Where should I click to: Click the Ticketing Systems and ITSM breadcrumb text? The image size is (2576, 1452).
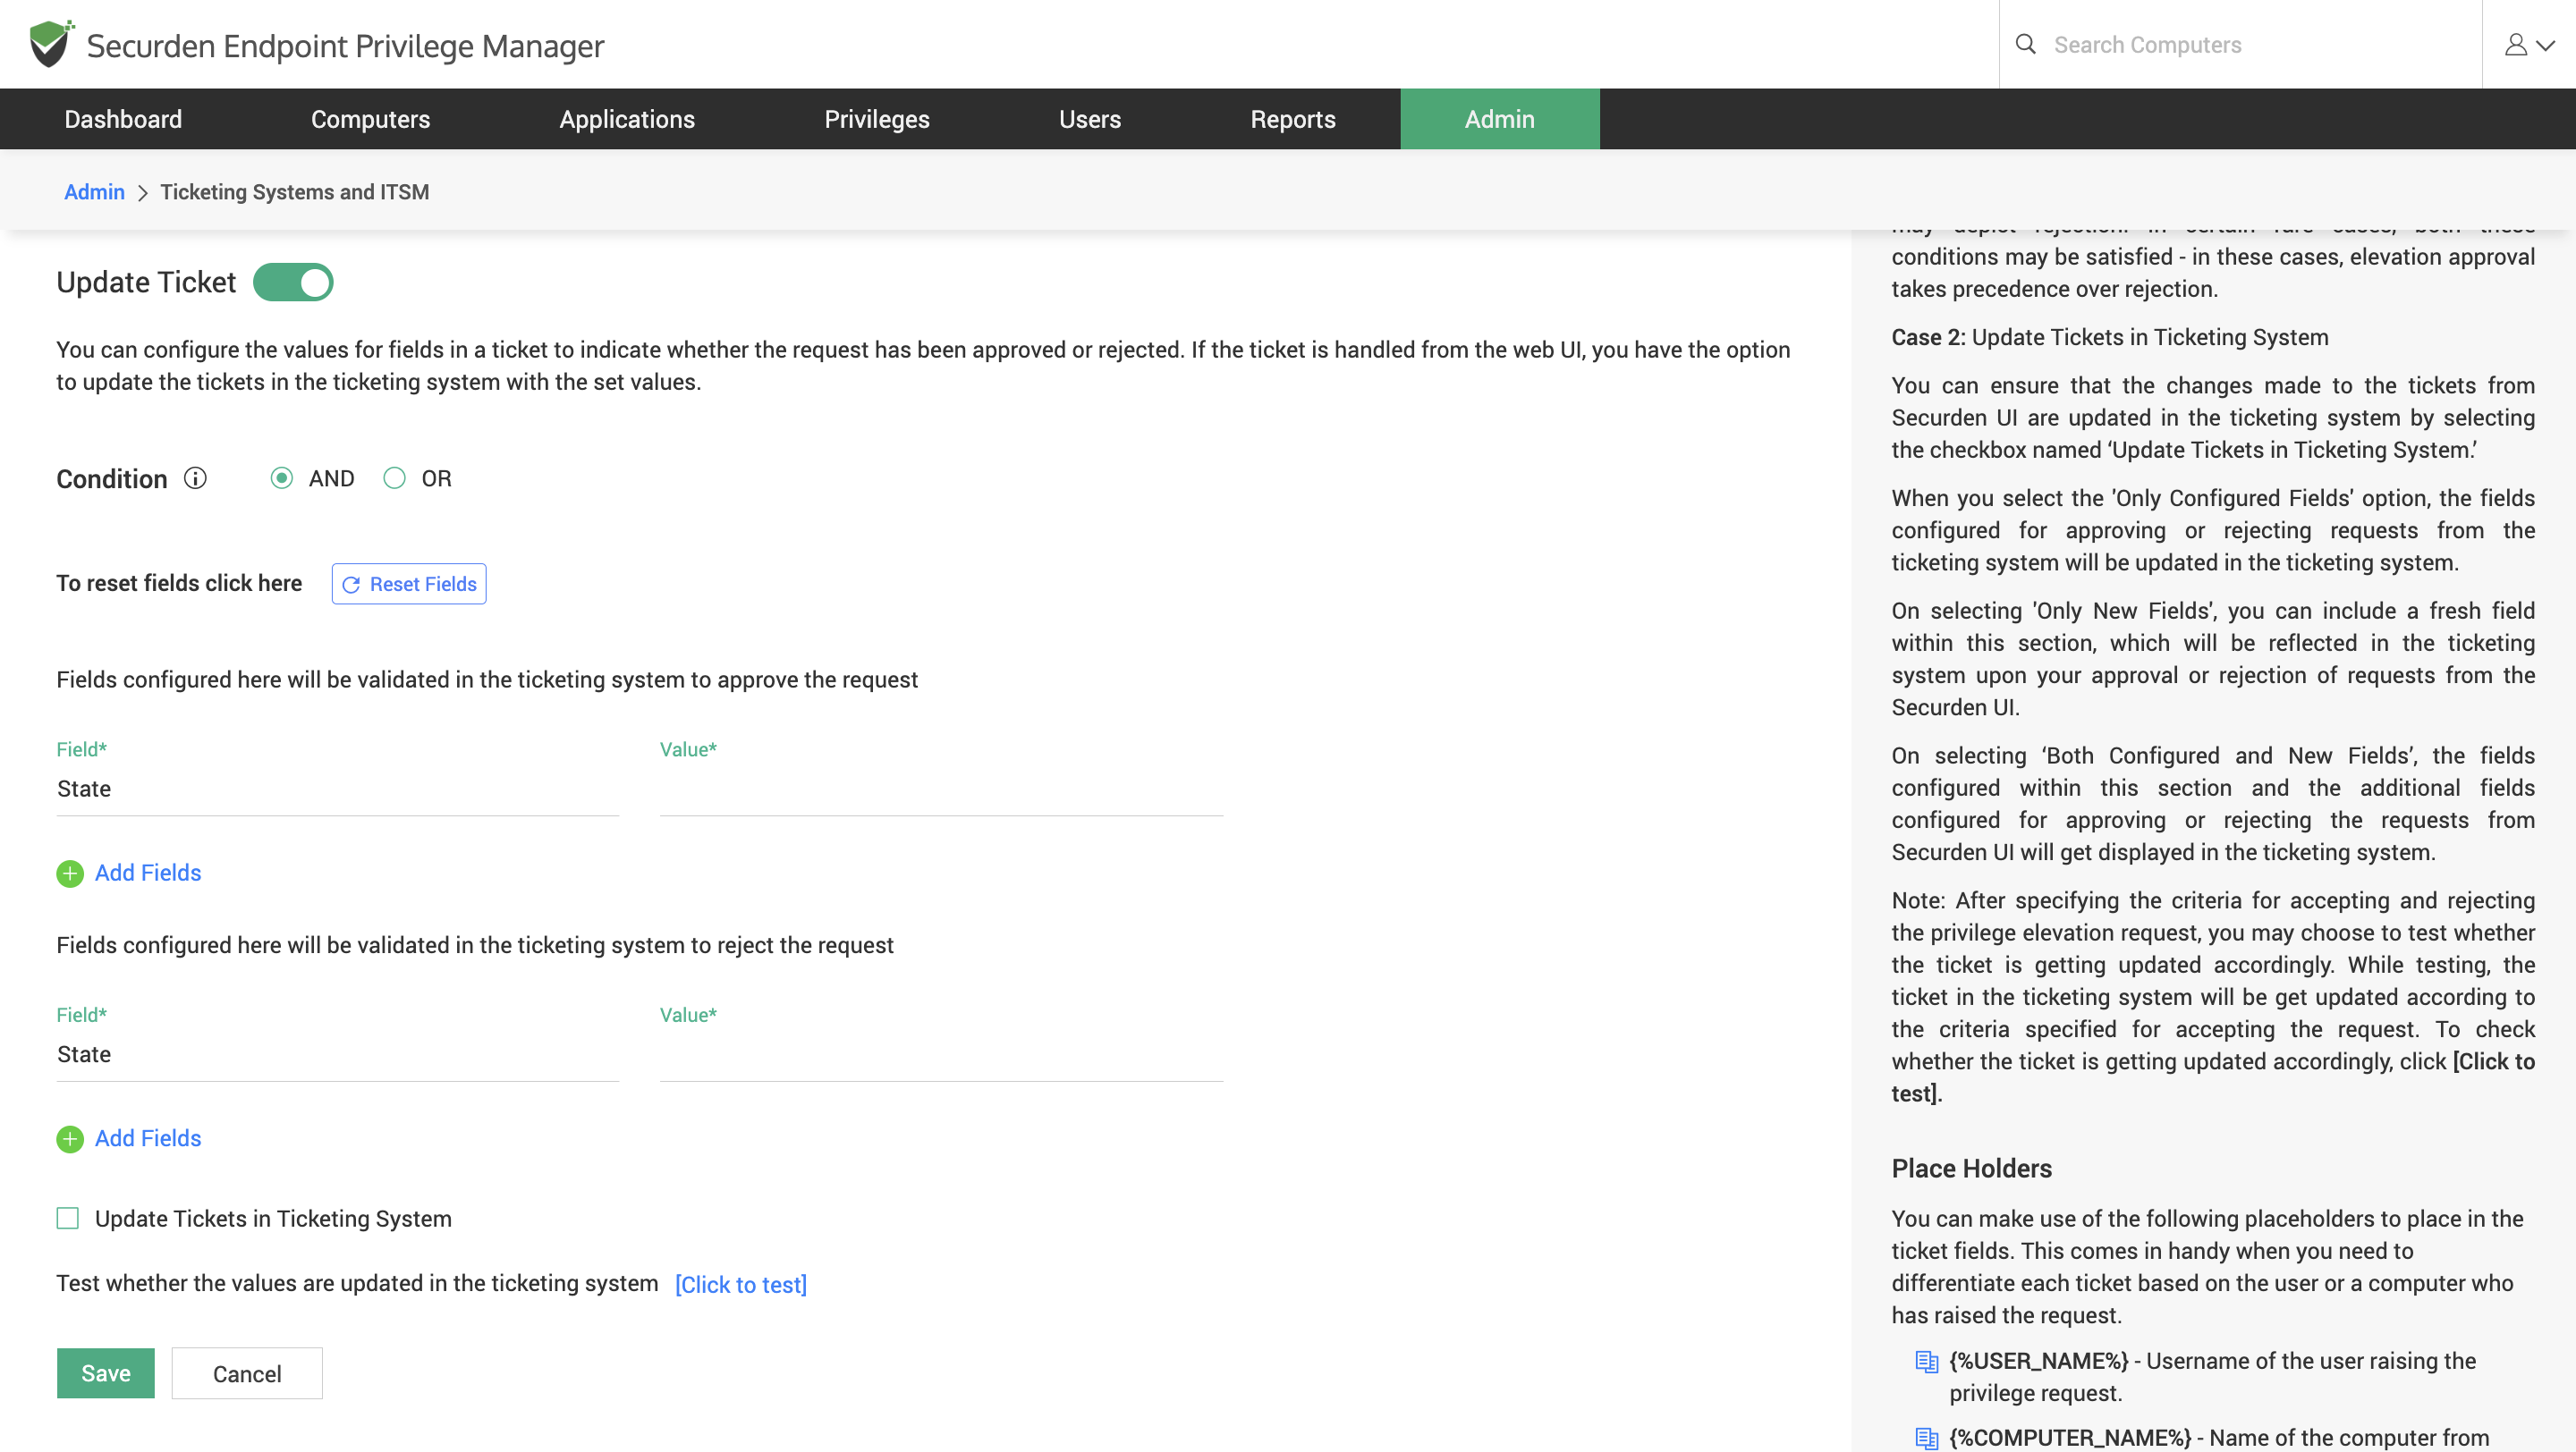[295, 192]
